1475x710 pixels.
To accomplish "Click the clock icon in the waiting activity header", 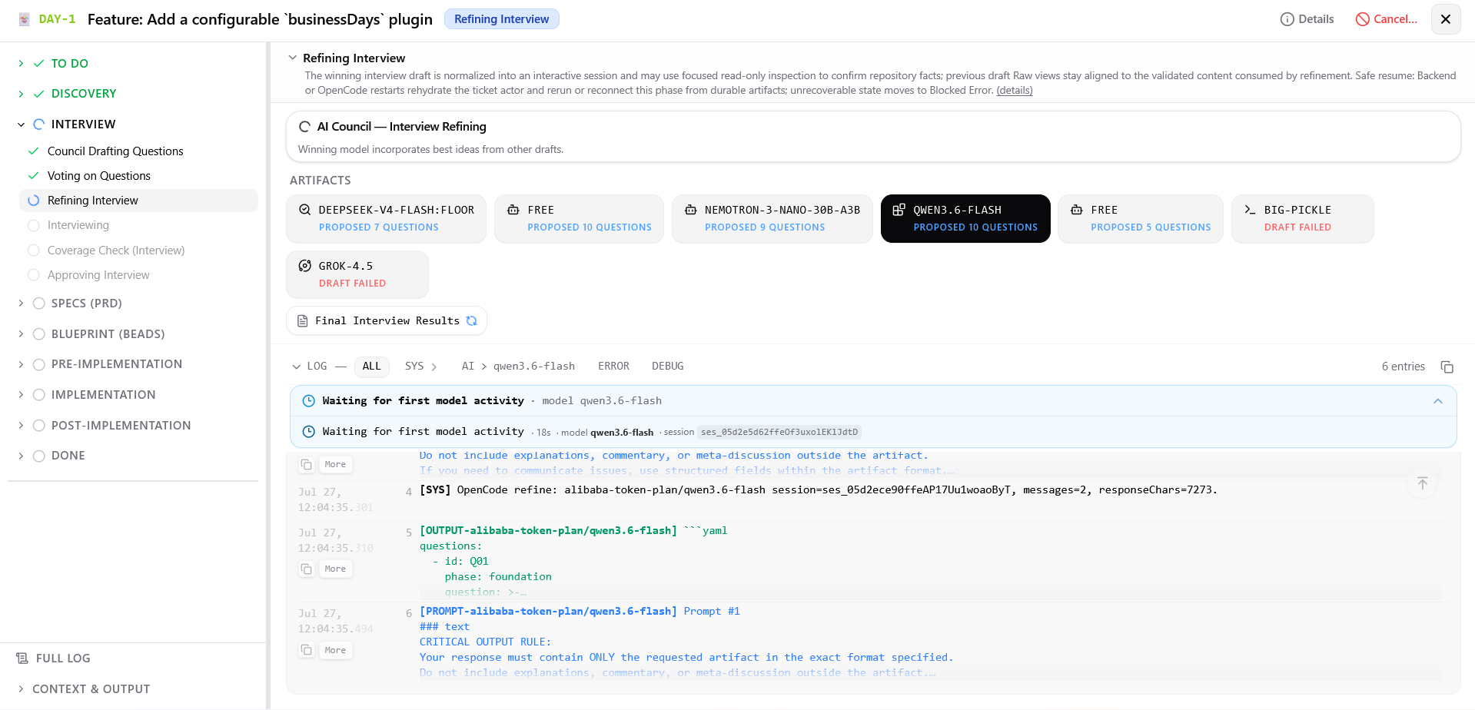I will tap(309, 401).
